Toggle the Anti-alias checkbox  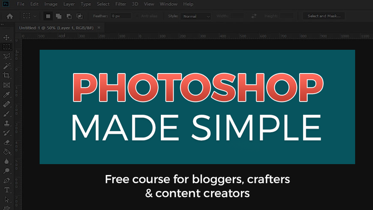tap(137, 16)
